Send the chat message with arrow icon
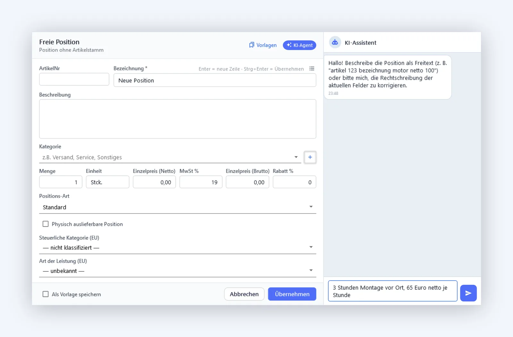This screenshot has width=513, height=337. [x=468, y=293]
